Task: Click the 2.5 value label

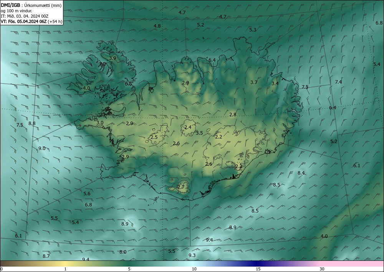Action: 154,137
